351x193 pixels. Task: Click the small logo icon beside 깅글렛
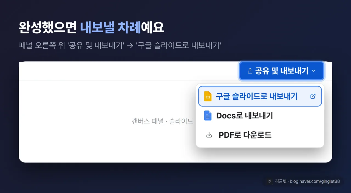(x=270, y=181)
